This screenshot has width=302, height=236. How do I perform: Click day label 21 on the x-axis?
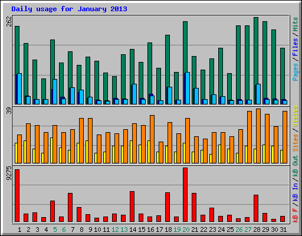coord(195,230)
